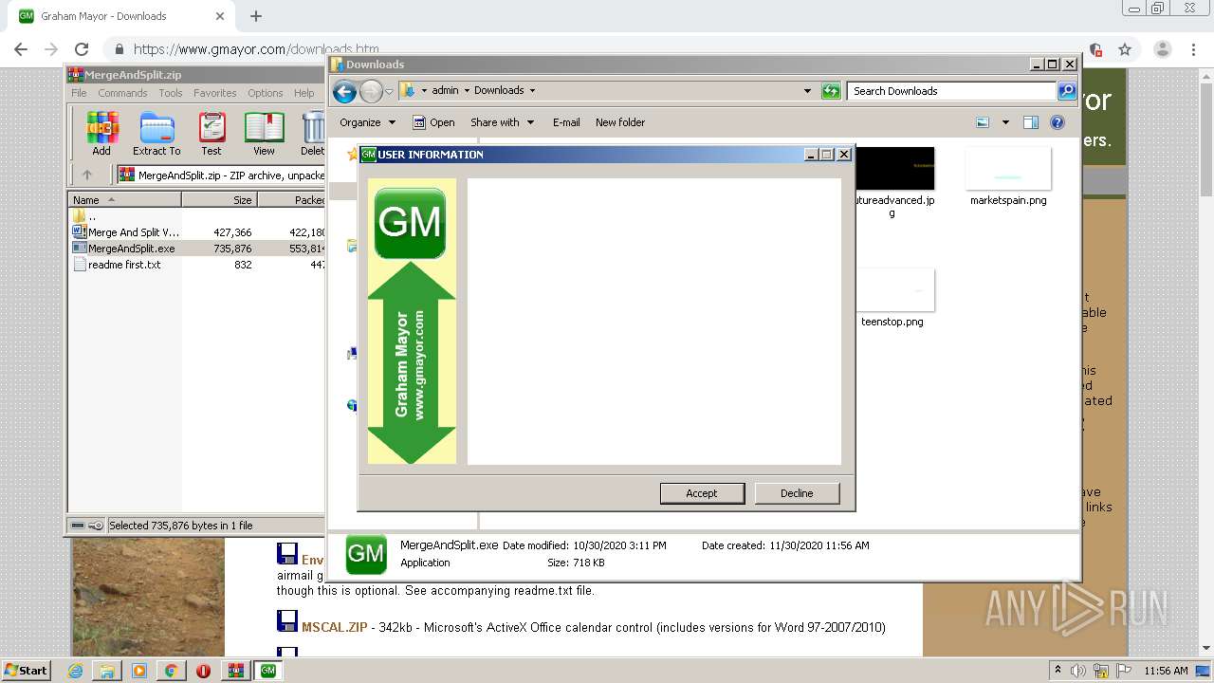The width and height of the screenshot is (1214, 683).
Task: Click the MSCAL.ZIP download link
Action: coord(334,627)
